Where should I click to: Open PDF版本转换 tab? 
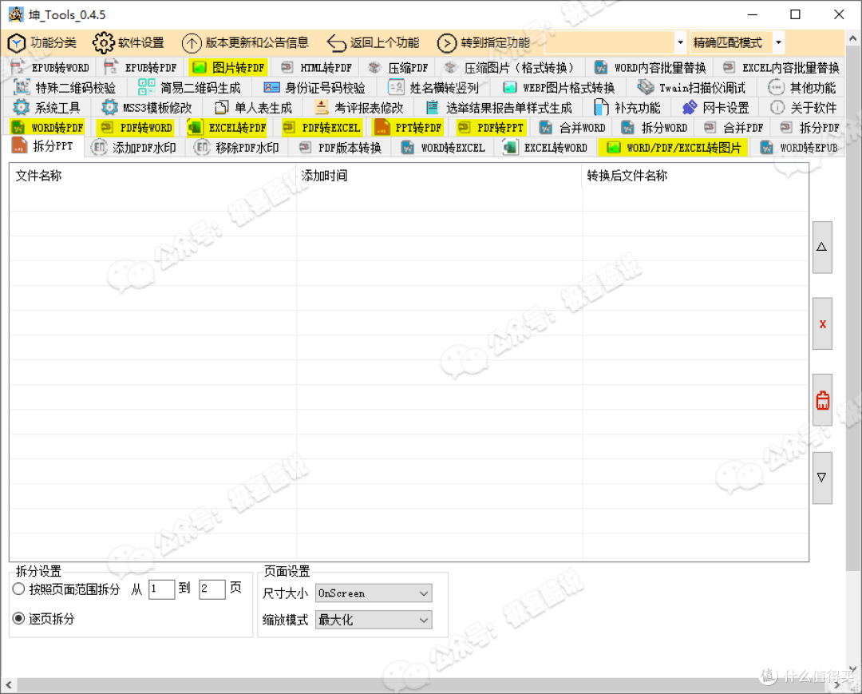pos(340,148)
